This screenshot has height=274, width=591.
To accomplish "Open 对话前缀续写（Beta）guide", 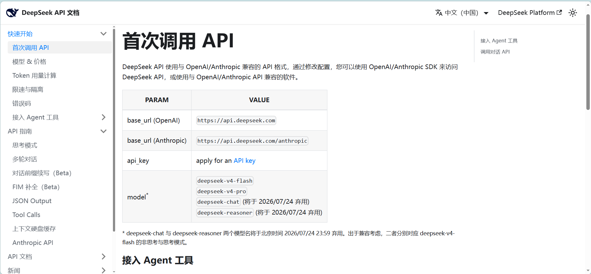I will 42,173.
